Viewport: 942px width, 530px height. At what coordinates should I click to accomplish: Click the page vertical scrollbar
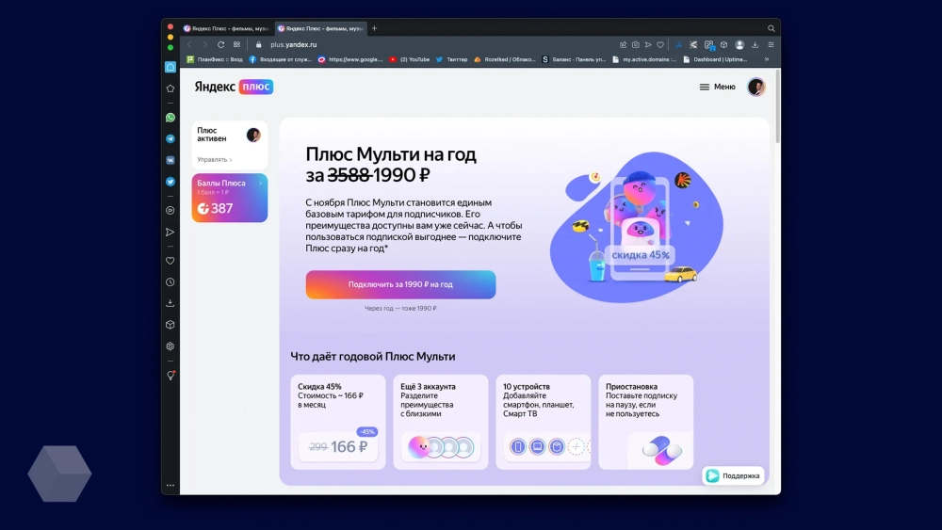coord(777,106)
